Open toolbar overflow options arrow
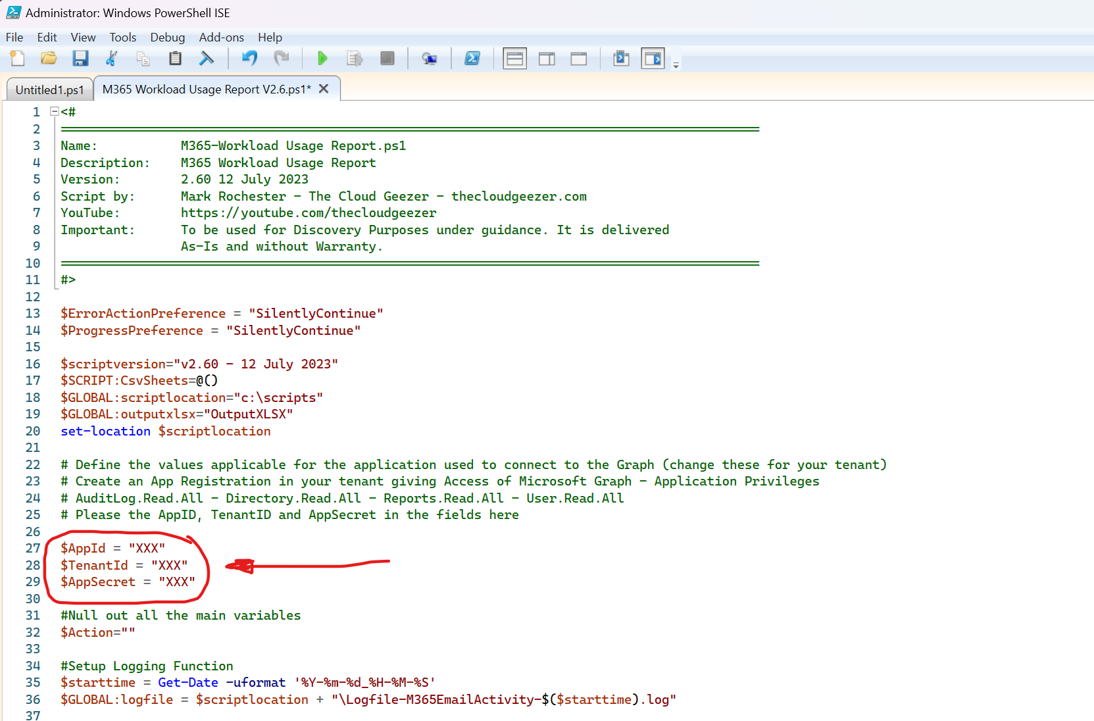Screen dimensions: 1094x721 [x=676, y=64]
